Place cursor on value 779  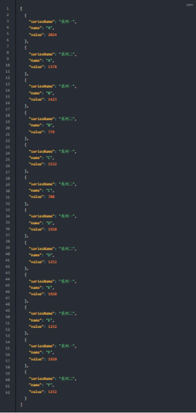click(x=51, y=132)
